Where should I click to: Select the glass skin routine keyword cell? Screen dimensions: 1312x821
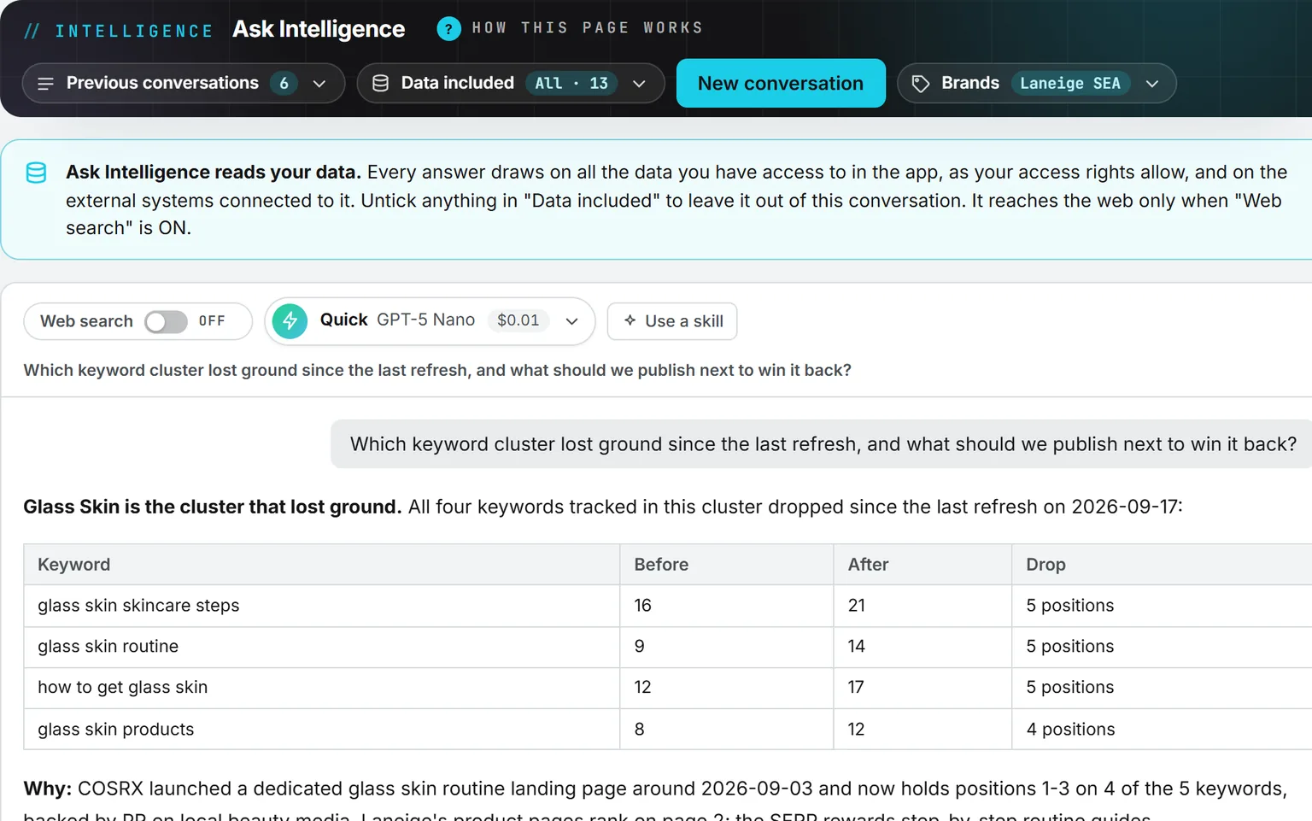point(321,647)
